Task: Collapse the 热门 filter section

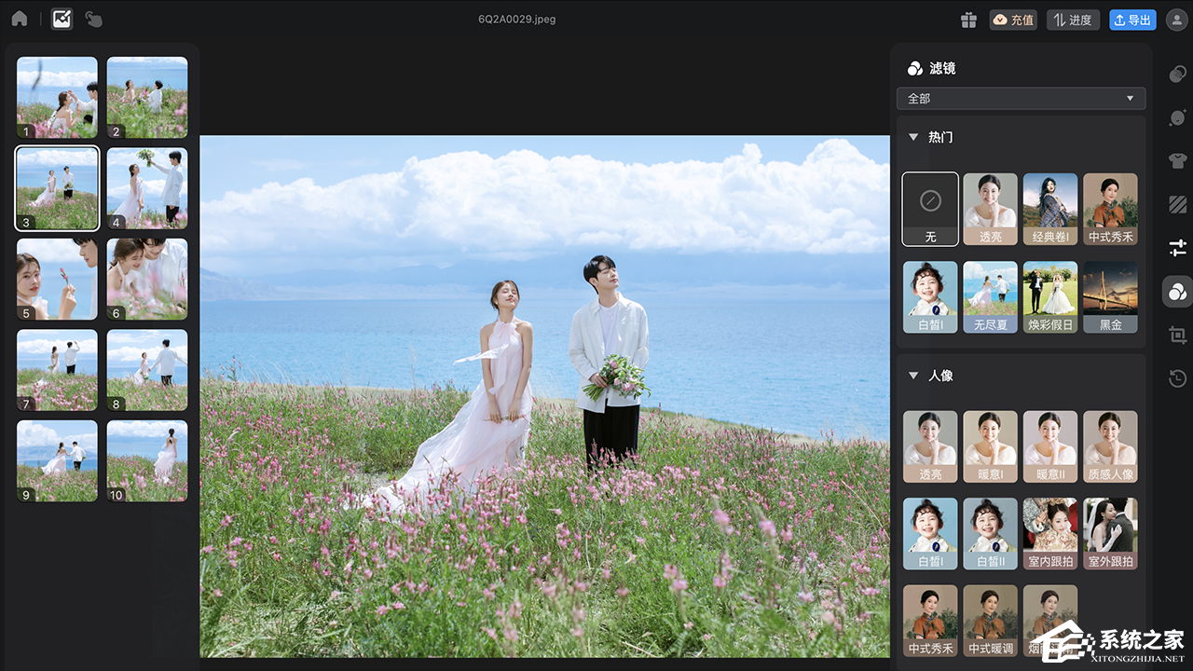Action: (x=913, y=137)
